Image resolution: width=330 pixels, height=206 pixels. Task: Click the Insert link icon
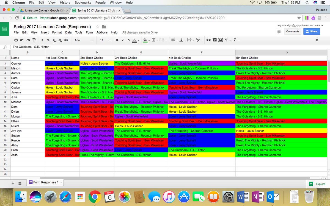click(x=208, y=40)
